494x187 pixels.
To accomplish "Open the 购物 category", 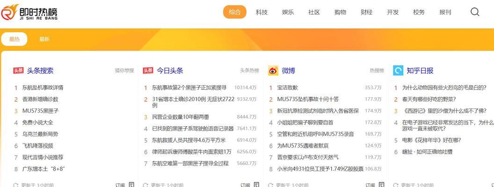I will coord(340,12).
